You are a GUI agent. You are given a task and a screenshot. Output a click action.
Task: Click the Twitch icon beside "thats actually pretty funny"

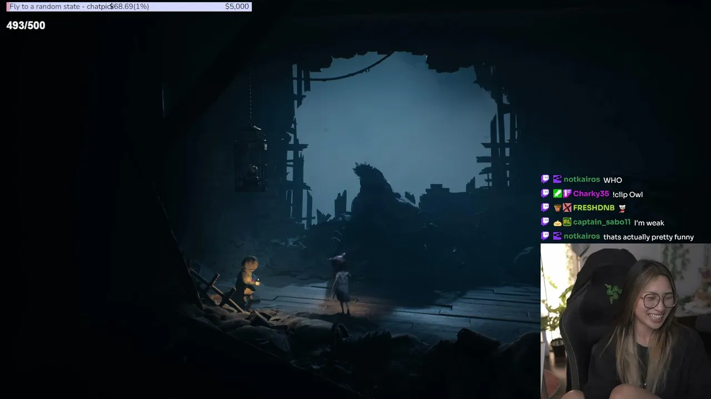point(545,236)
